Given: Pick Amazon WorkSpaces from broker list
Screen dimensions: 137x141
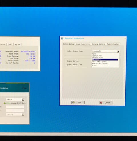Looking at the screenshot, I should click(x=100, y=63).
